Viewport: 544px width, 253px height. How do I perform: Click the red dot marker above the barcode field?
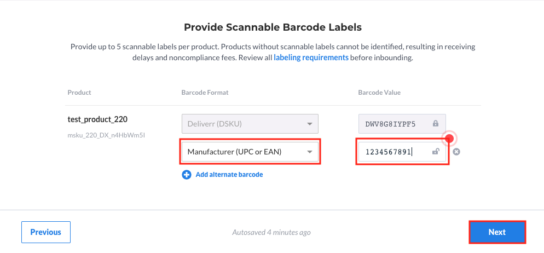(x=449, y=139)
